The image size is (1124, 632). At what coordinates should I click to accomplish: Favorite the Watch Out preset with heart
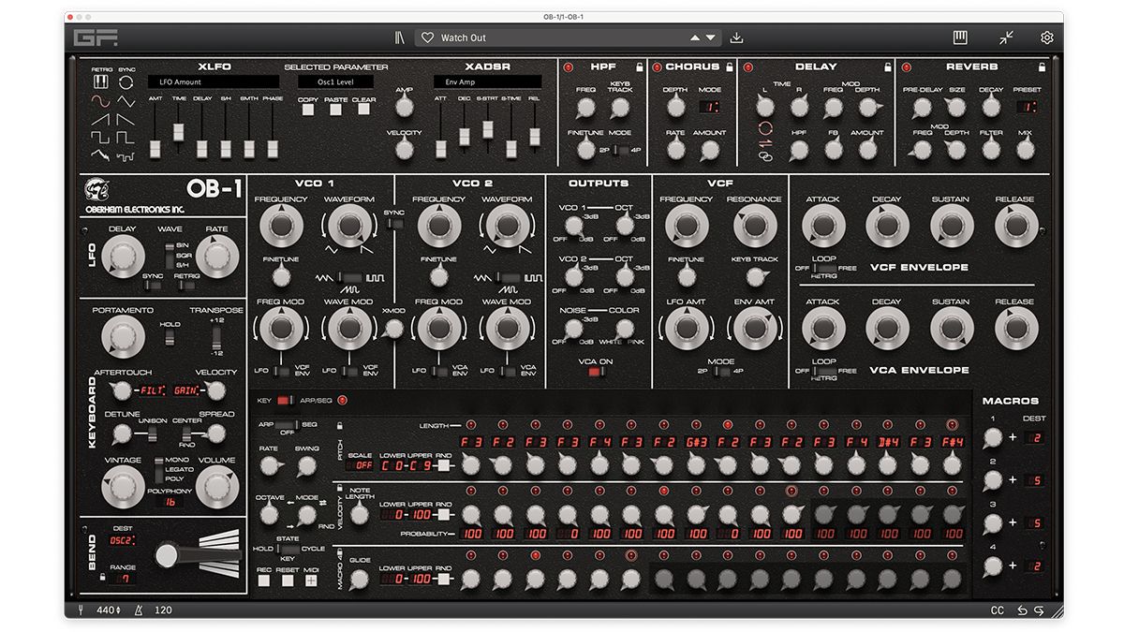tap(427, 37)
